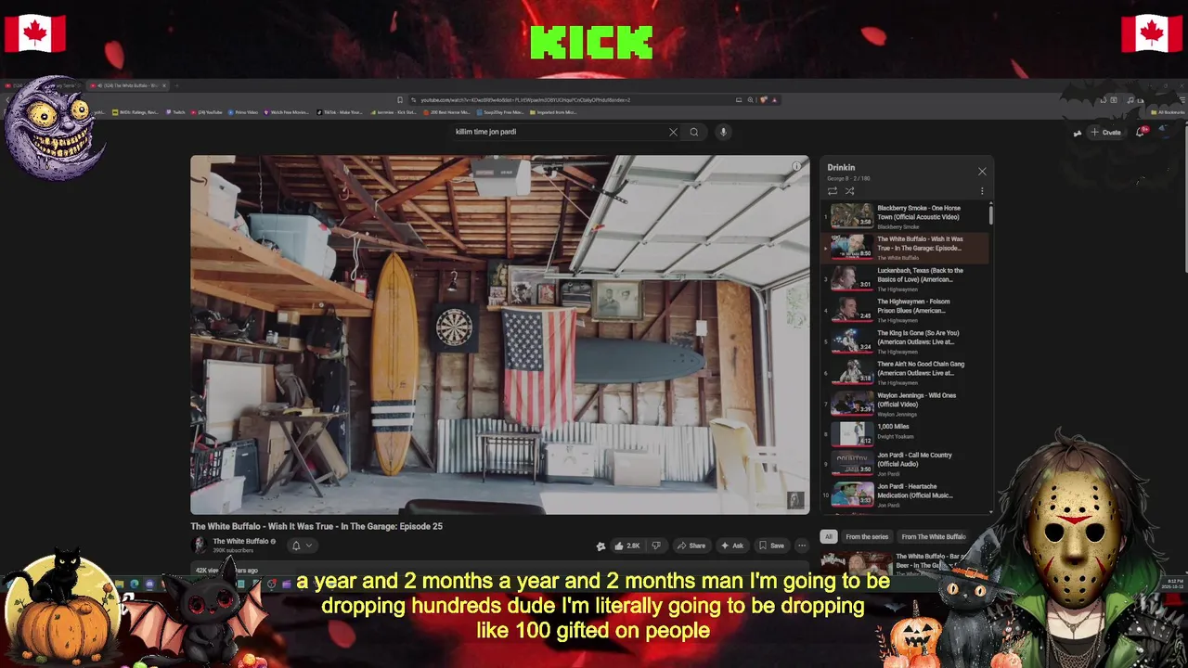Close the Drinkin playlist panel
The width and height of the screenshot is (1188, 668).
pos(982,172)
